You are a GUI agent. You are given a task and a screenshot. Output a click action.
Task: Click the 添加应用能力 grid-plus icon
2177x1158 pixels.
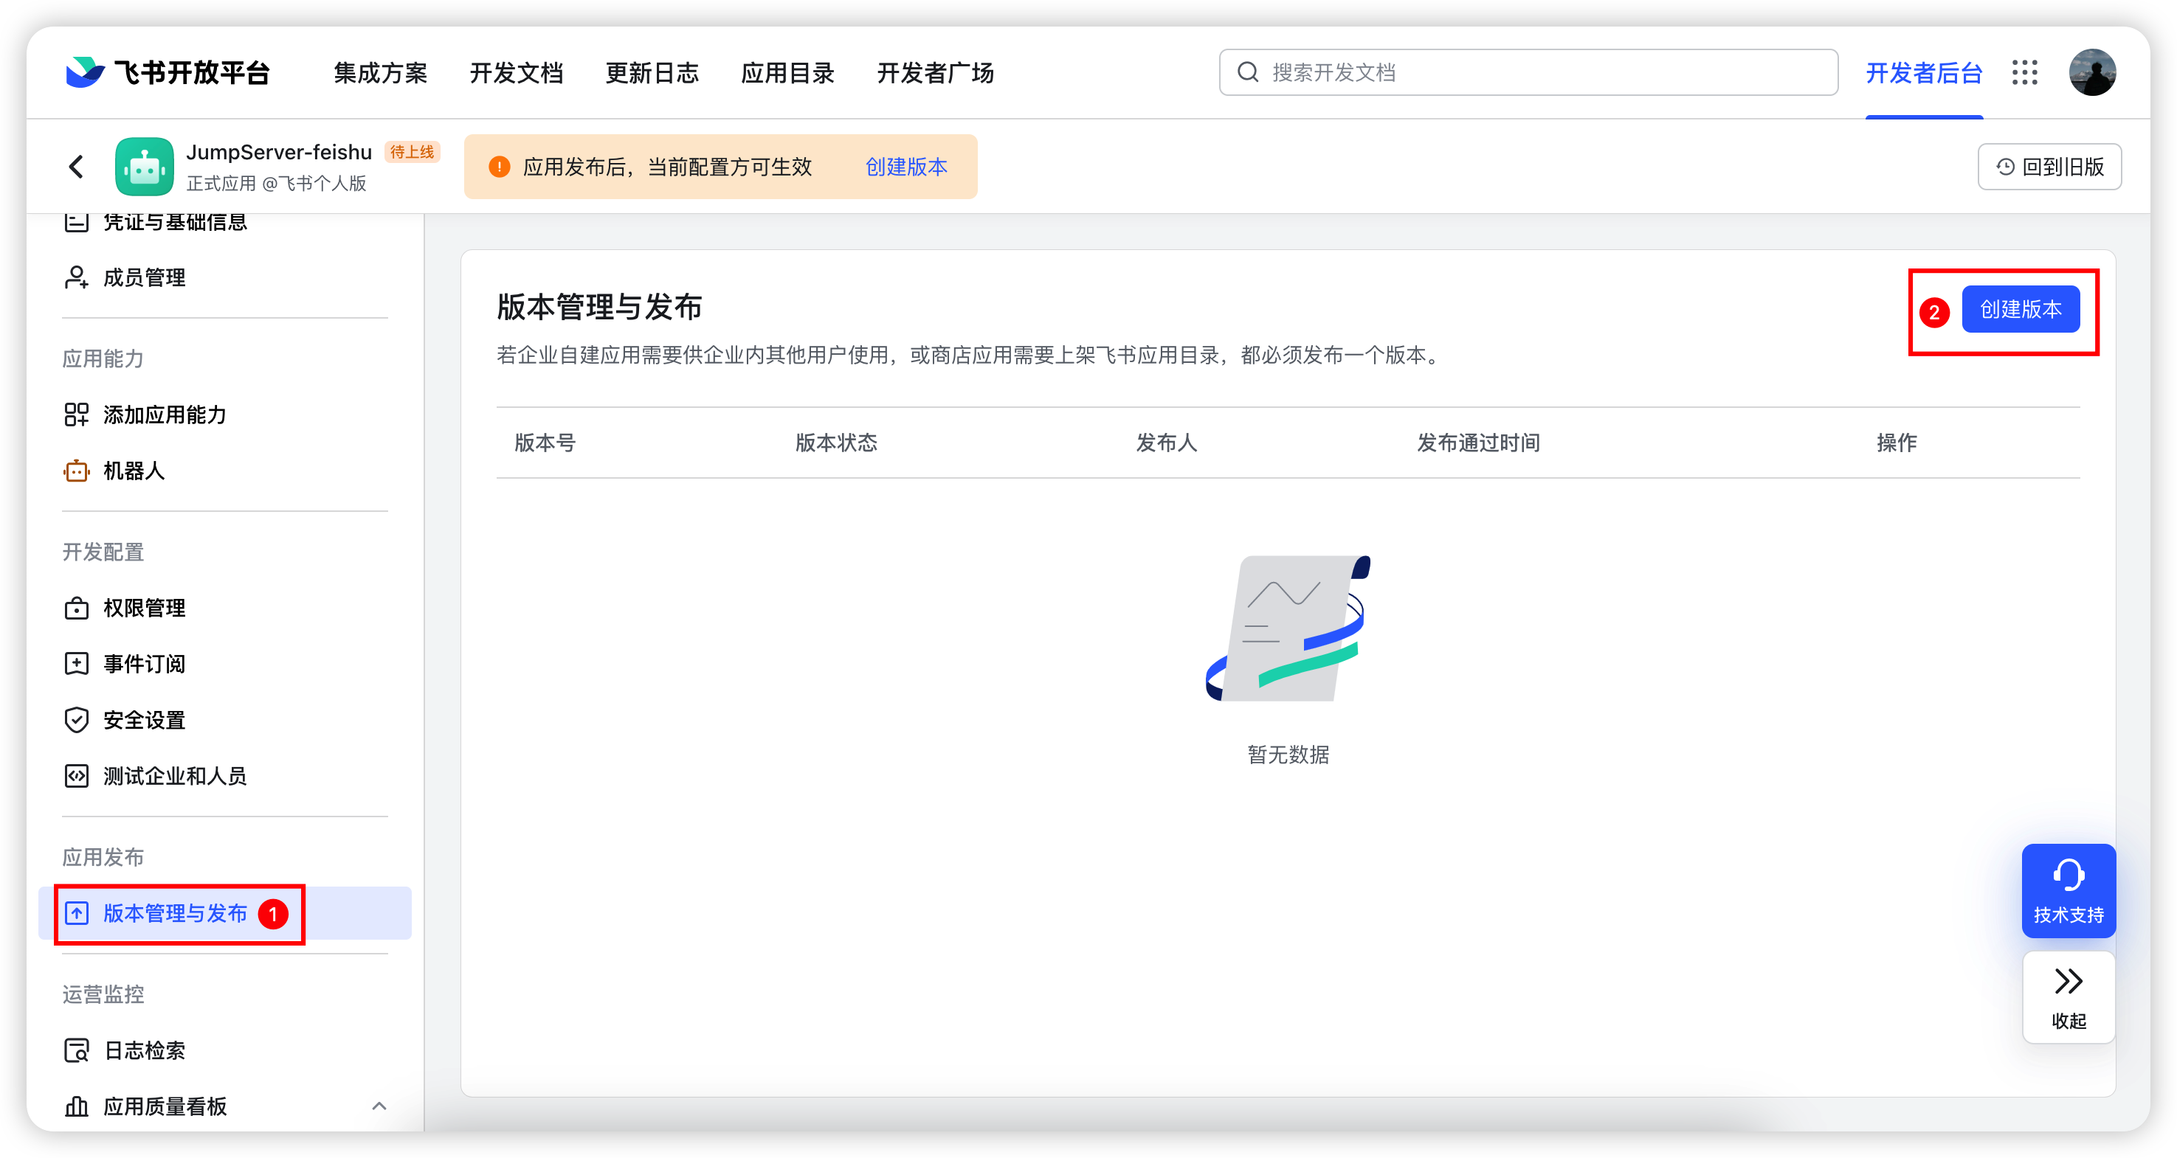(76, 415)
